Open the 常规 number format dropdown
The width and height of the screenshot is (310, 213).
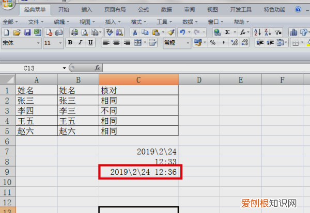[188, 43]
